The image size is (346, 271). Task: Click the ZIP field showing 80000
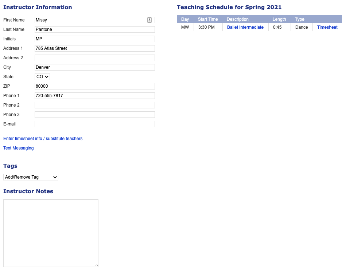pyautogui.click(x=94, y=86)
